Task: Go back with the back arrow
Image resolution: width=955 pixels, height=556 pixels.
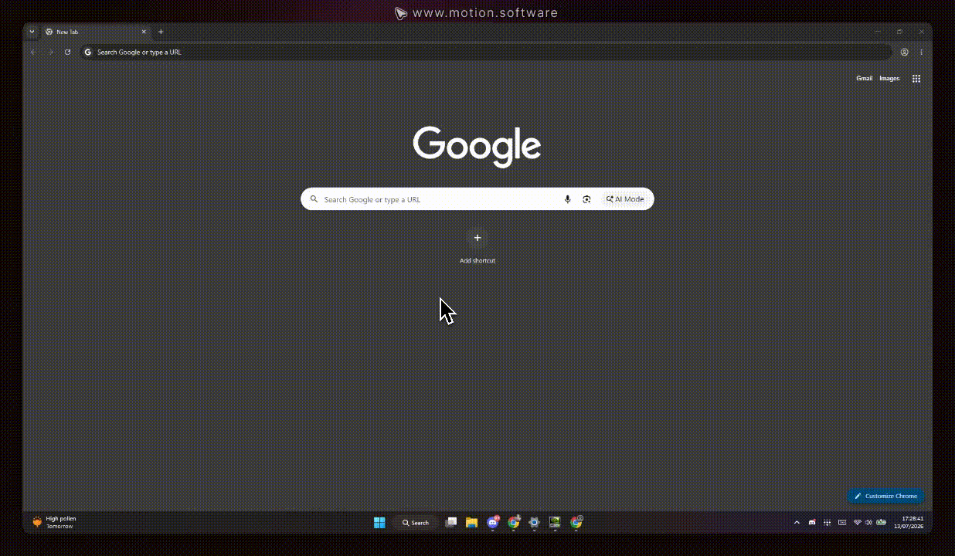Action: [x=33, y=52]
